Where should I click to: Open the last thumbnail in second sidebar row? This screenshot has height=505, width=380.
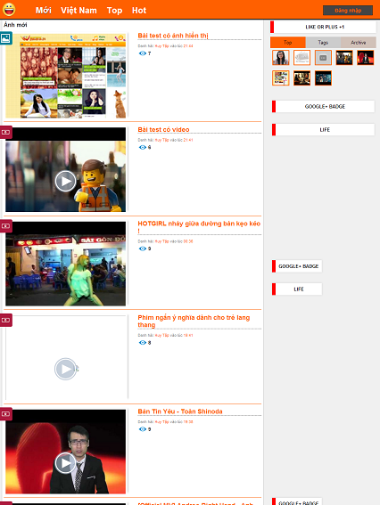tap(323, 78)
